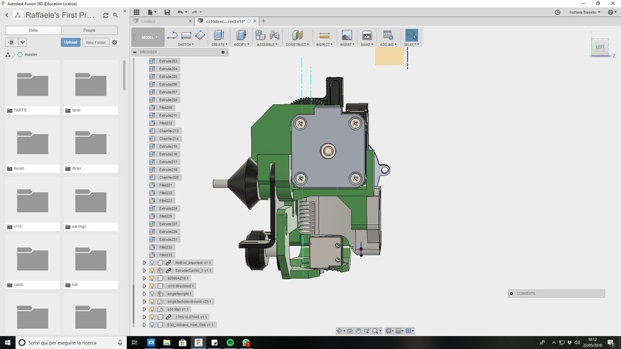The height and width of the screenshot is (349, 621).
Task: Click the Create Sketch diamond icon
Action: (200, 35)
